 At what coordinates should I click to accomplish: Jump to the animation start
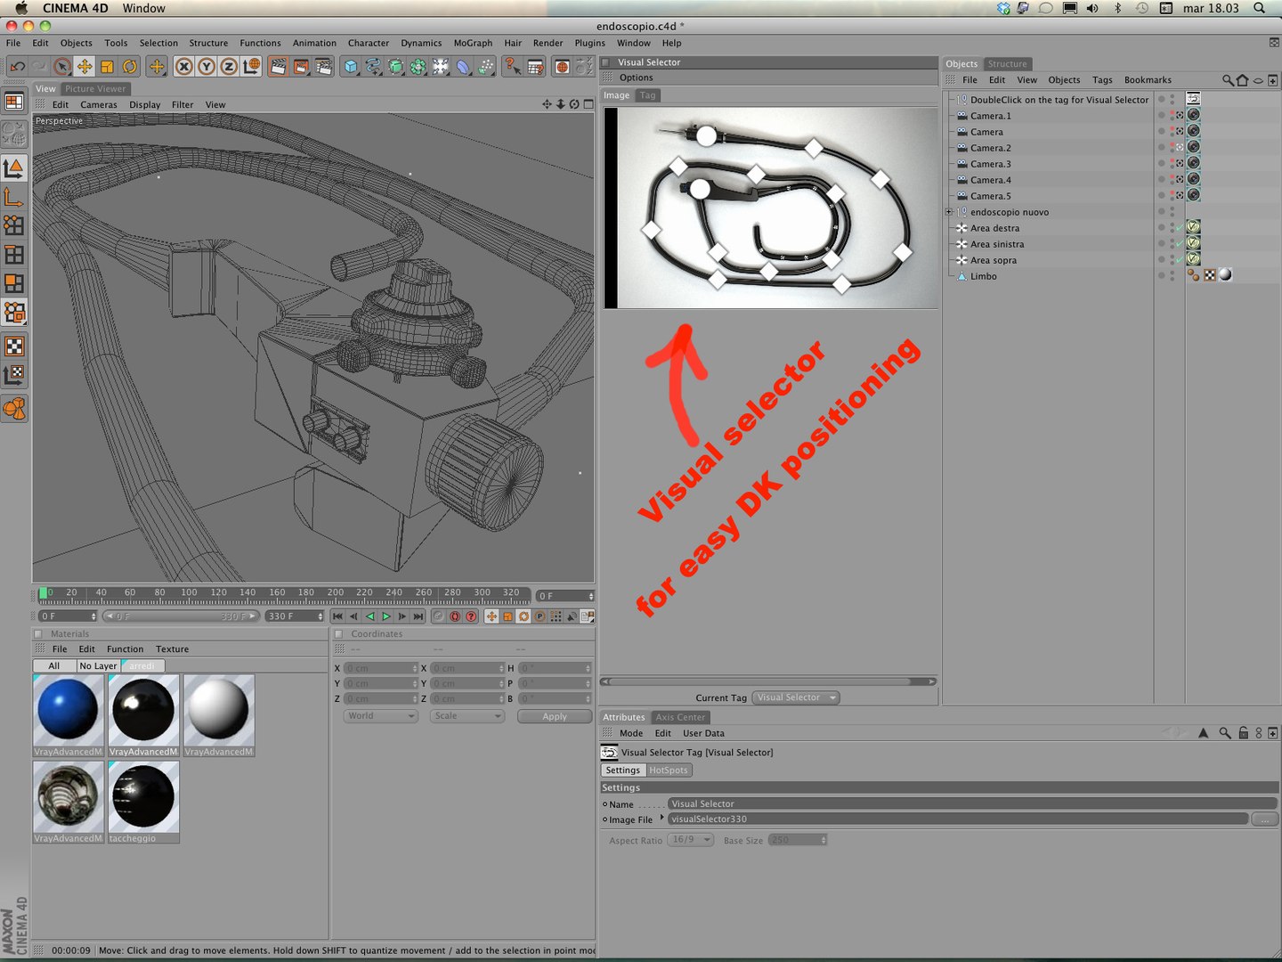pos(337,616)
